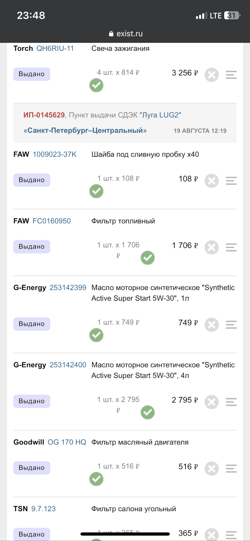Open part number link FC0160950

click(x=52, y=221)
